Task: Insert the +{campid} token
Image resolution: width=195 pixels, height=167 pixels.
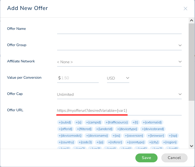Action: point(93,122)
